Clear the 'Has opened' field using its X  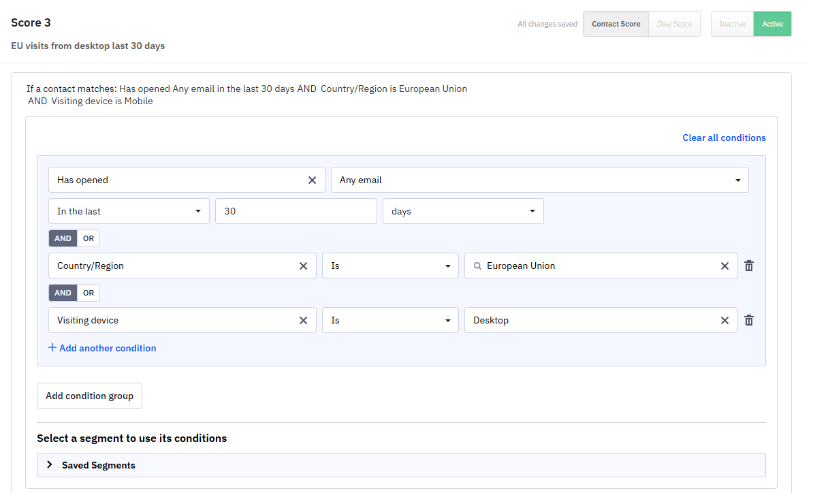(312, 179)
